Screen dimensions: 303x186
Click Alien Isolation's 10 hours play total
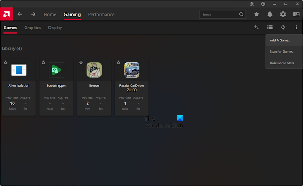point(12,104)
